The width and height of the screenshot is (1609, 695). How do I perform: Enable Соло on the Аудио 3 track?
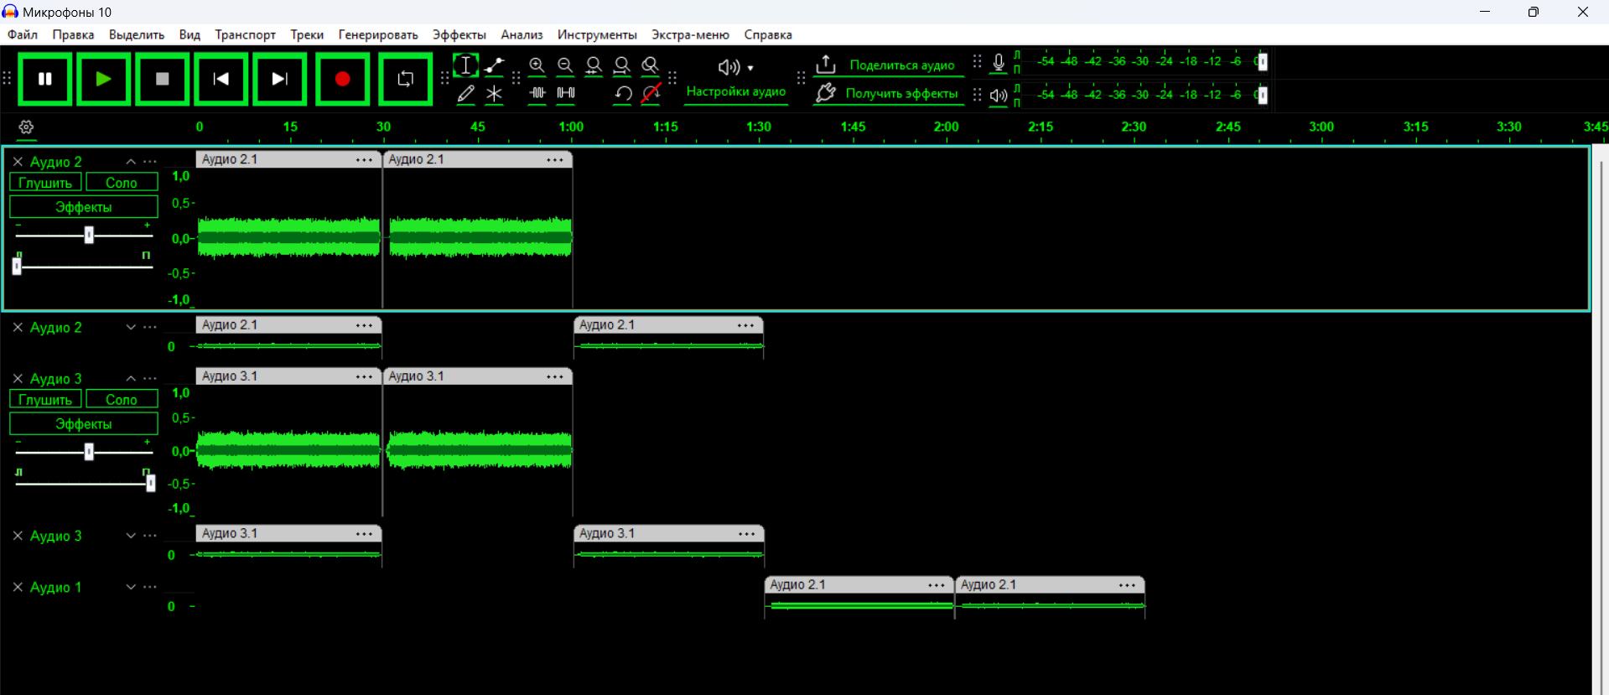pyautogui.click(x=122, y=400)
